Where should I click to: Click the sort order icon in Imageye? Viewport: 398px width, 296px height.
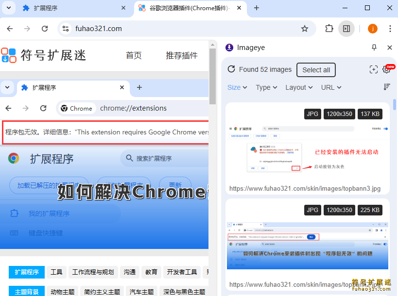point(386,87)
